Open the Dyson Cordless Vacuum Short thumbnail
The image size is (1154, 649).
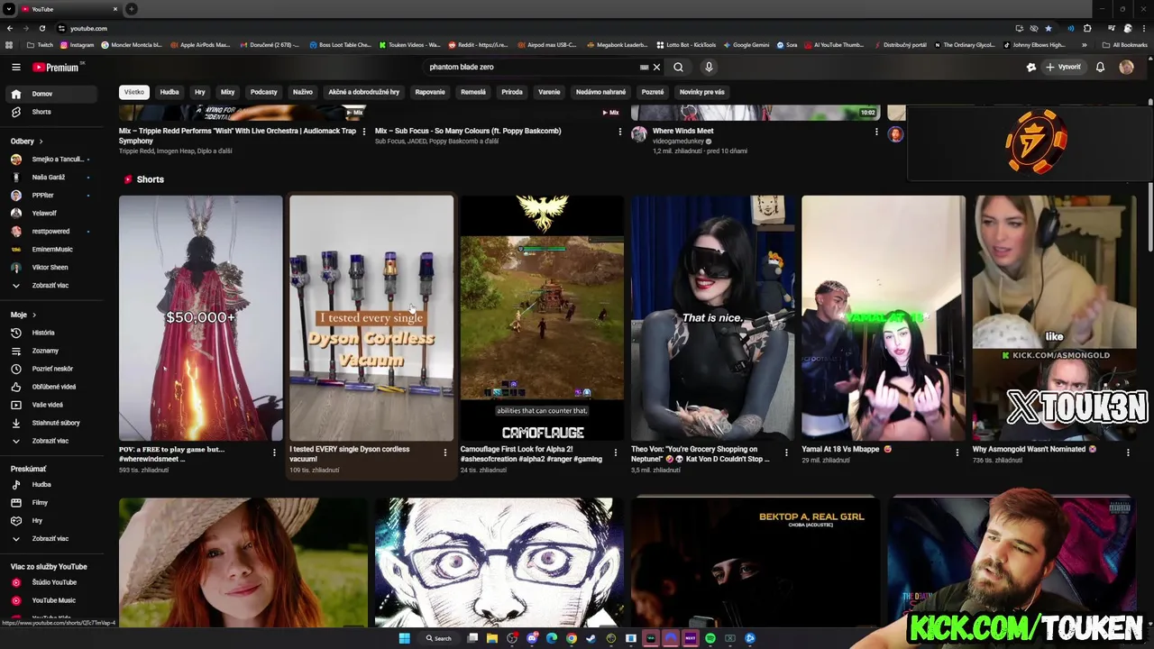point(371,317)
